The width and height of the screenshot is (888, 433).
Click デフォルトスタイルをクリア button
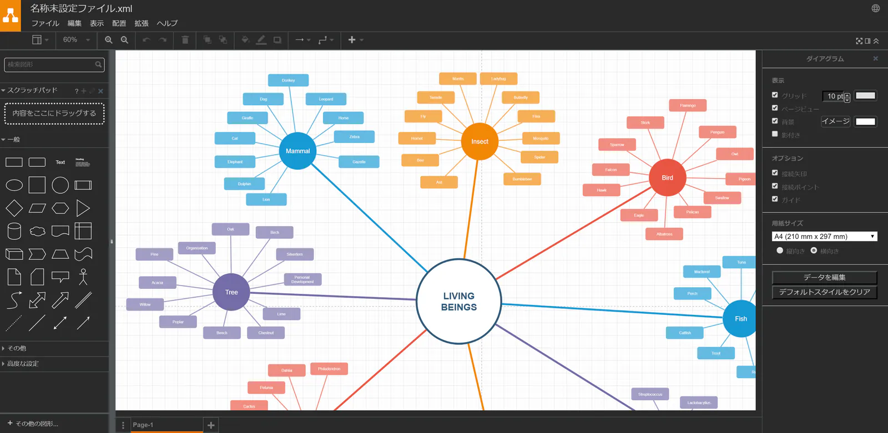coord(825,292)
